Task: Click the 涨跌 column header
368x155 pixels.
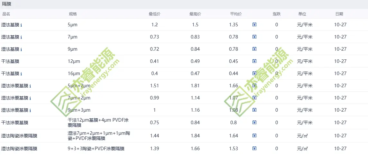Action: 276,14
